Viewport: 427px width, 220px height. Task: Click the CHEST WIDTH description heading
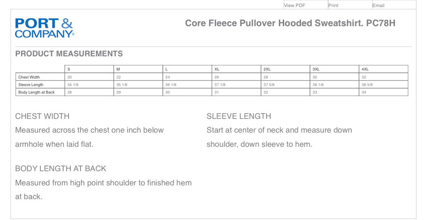tap(42, 116)
